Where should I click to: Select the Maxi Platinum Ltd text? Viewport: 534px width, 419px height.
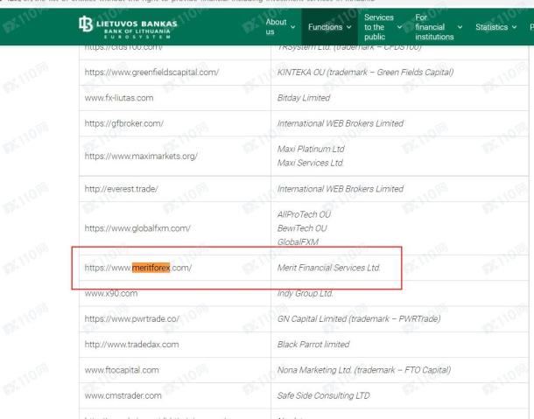[x=311, y=149]
